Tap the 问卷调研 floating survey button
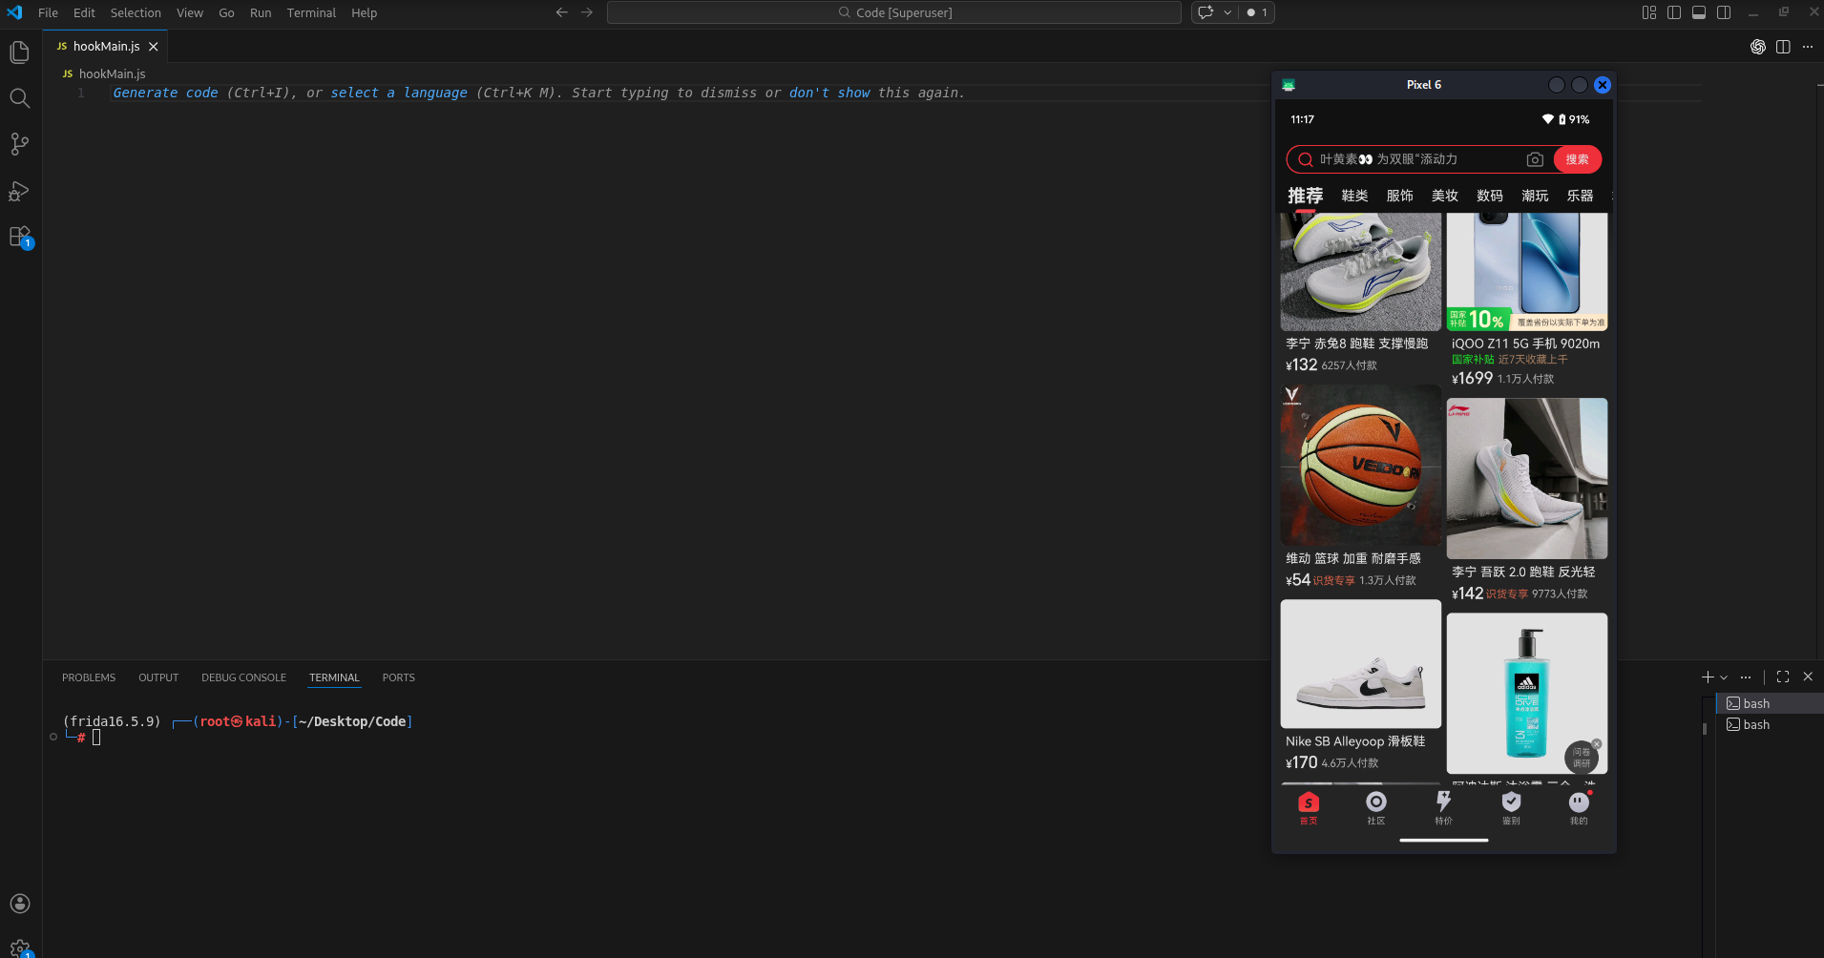 [1582, 758]
